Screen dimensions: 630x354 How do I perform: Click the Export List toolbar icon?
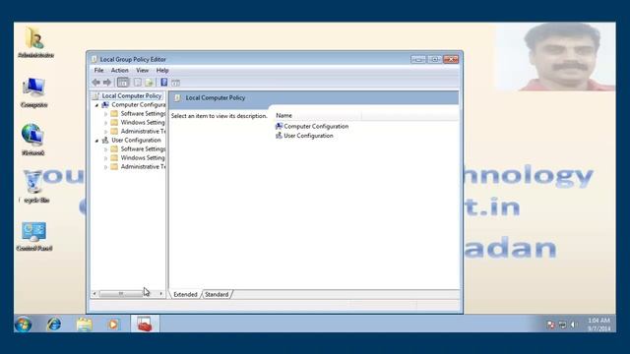tap(150, 83)
